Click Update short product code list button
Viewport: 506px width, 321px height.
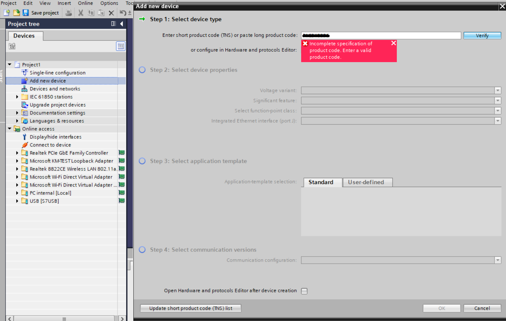[191, 308]
